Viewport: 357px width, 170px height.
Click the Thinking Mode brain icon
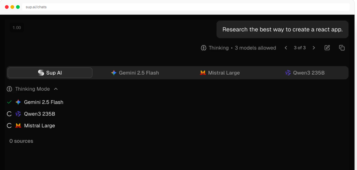[x=9, y=89]
